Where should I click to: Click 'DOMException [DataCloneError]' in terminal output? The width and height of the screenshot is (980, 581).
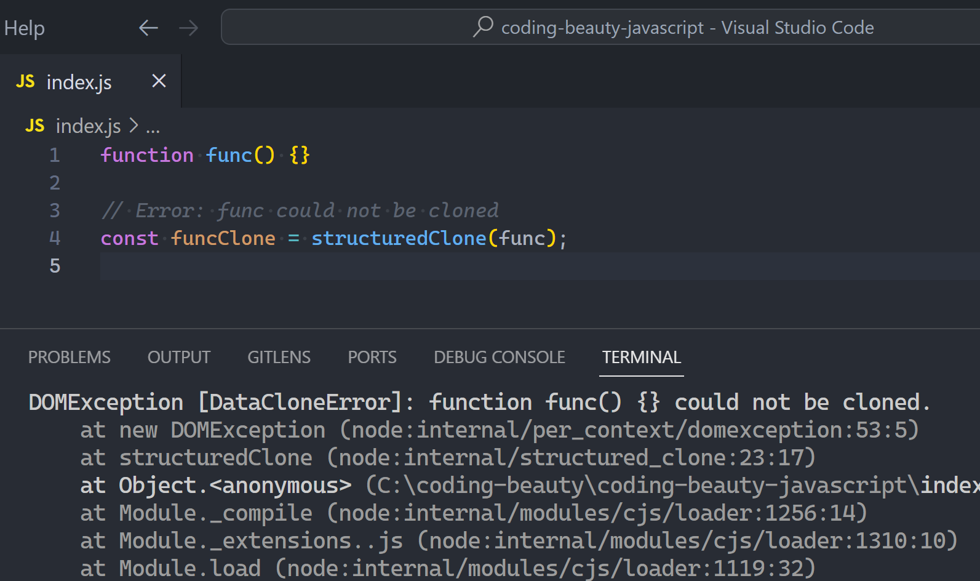(x=215, y=403)
